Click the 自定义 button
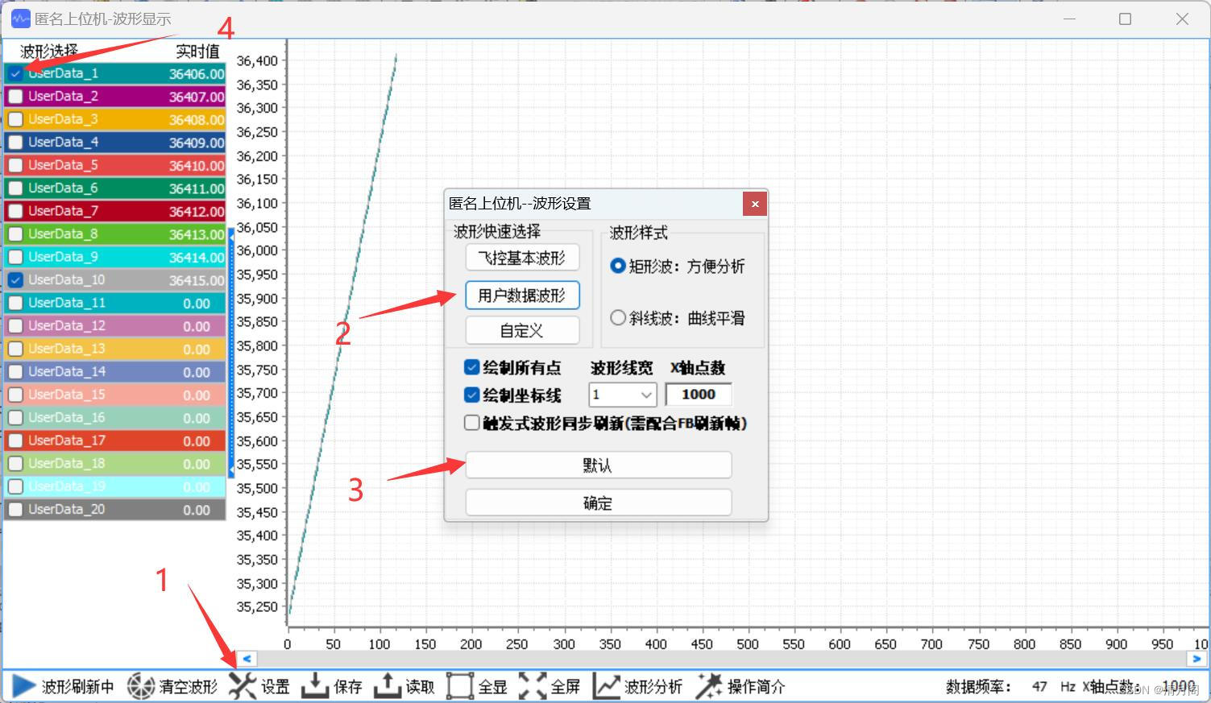This screenshot has width=1211, height=703. click(x=522, y=330)
